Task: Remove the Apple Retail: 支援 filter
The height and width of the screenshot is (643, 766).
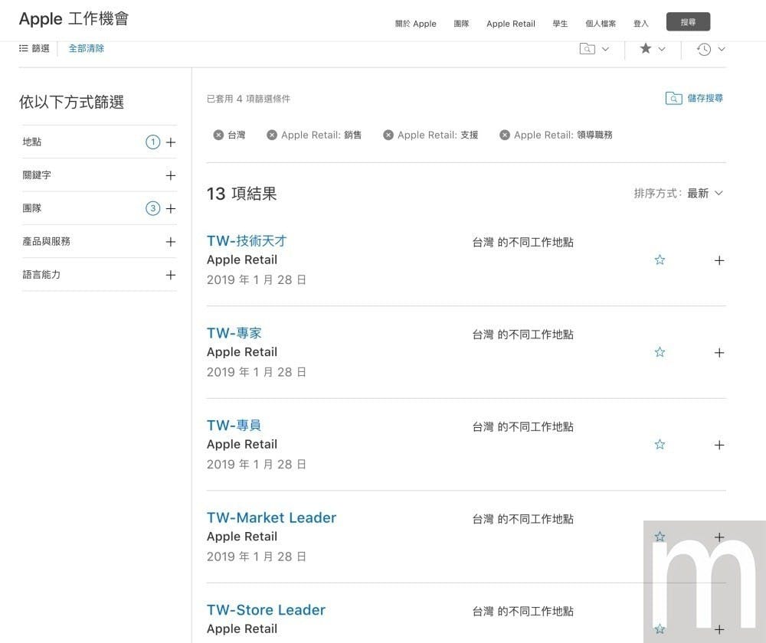Action: (388, 135)
